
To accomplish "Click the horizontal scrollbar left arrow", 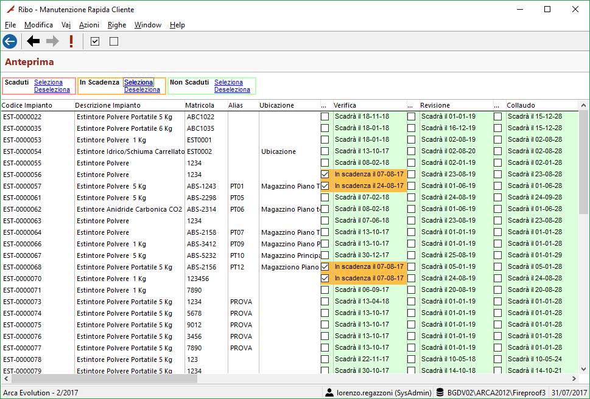I will coord(6,378).
